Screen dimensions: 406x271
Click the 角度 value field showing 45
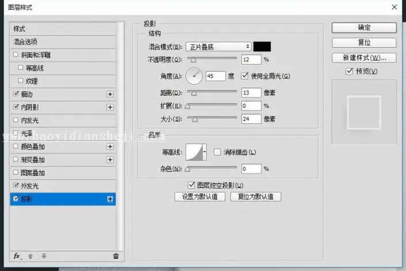215,76
